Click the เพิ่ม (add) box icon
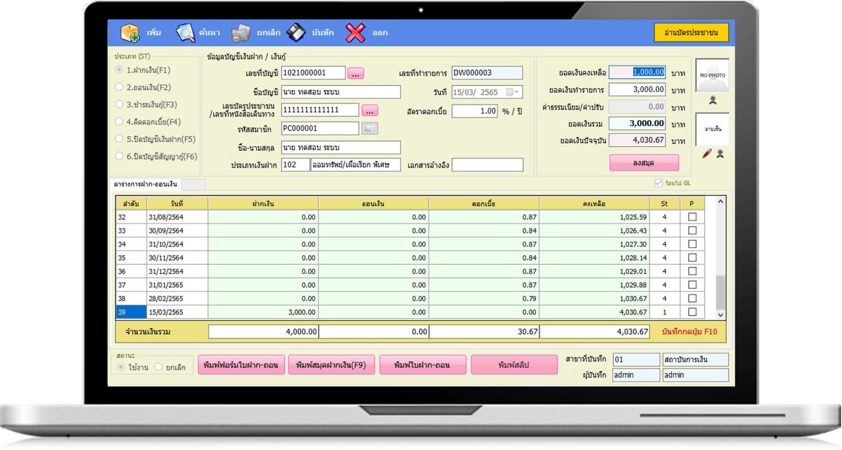The image size is (842, 450). [x=130, y=33]
